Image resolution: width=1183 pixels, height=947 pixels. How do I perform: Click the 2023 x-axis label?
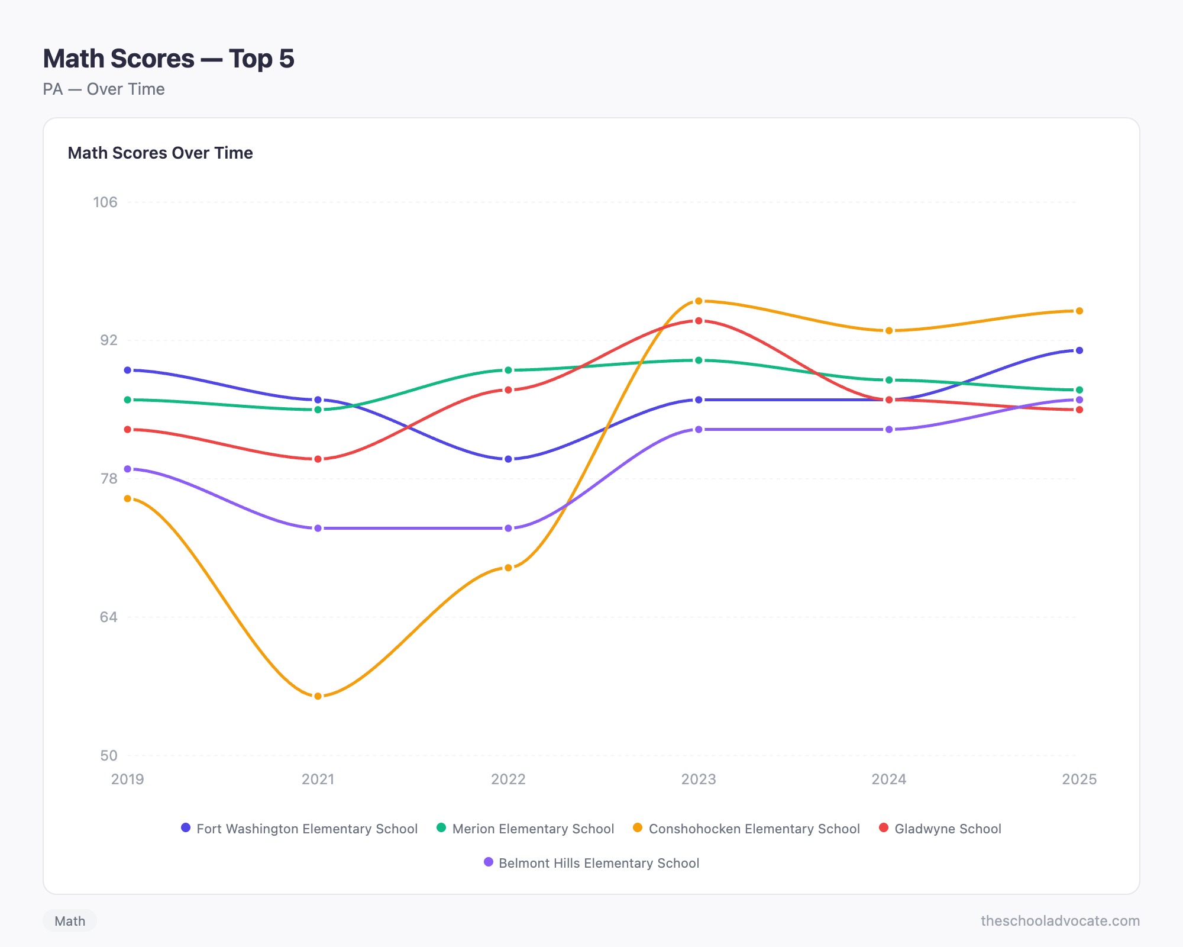pyautogui.click(x=699, y=779)
